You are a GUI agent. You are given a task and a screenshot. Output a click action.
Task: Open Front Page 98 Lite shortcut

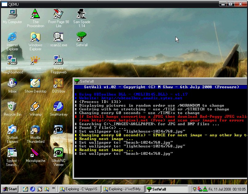[58, 18]
